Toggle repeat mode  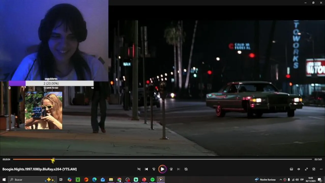pos(186,169)
